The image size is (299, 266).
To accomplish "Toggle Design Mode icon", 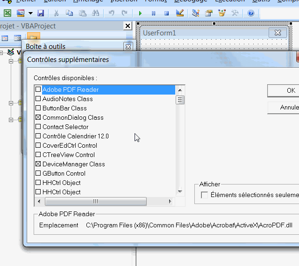I will pyautogui.click(x=179, y=13).
